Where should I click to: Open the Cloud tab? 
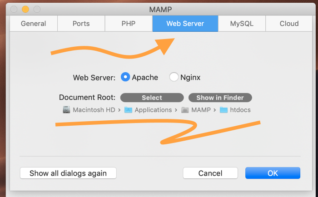pyautogui.click(x=289, y=24)
